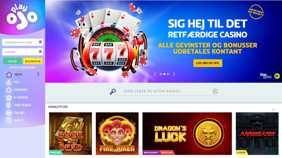Open OJOs Tilbud gear icon
The width and height of the screenshot is (282, 158).
pyautogui.click(x=8, y=105)
